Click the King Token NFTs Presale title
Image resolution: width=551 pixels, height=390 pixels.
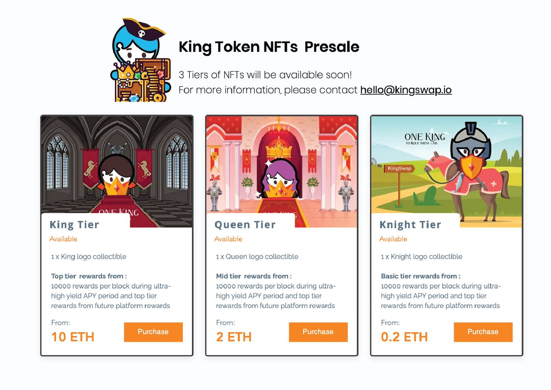tap(269, 47)
